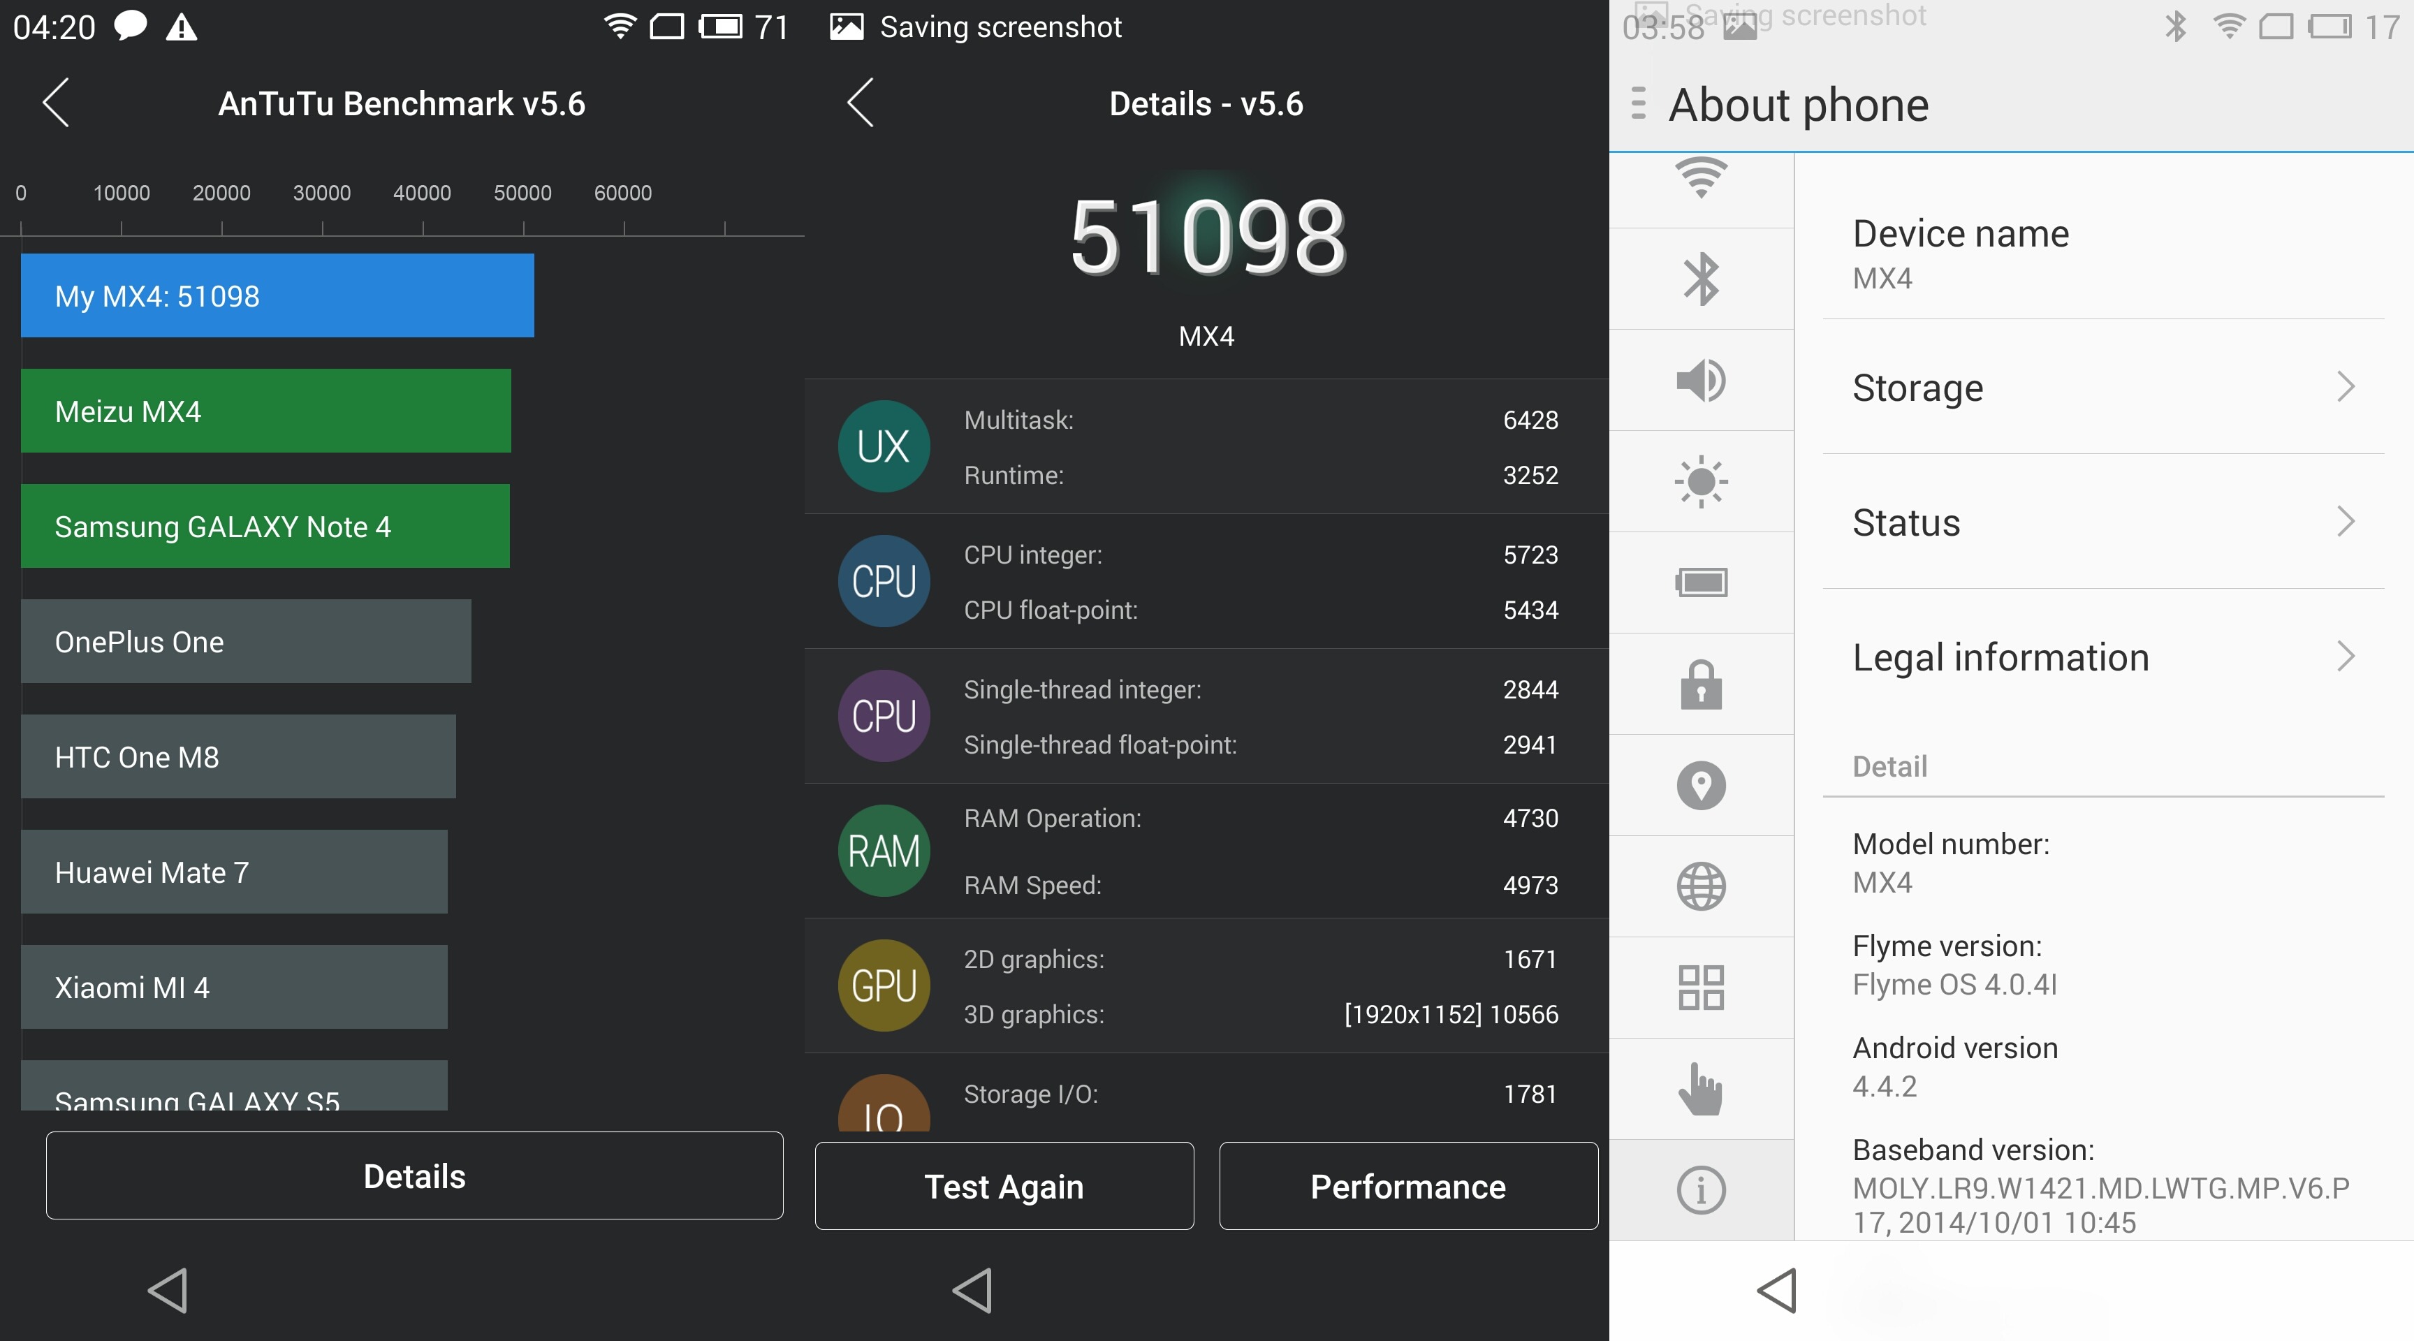Tap warning alert icon in status bar
The height and width of the screenshot is (1341, 2414).
[x=182, y=27]
